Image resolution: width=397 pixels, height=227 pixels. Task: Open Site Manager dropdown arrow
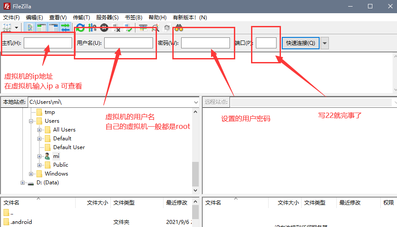[16, 28]
